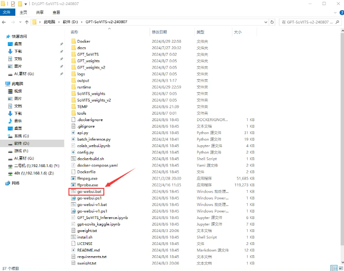The height and width of the screenshot is (271, 344).
Task: Select the GPT_SoVITS folder icon
Action: 73,54
